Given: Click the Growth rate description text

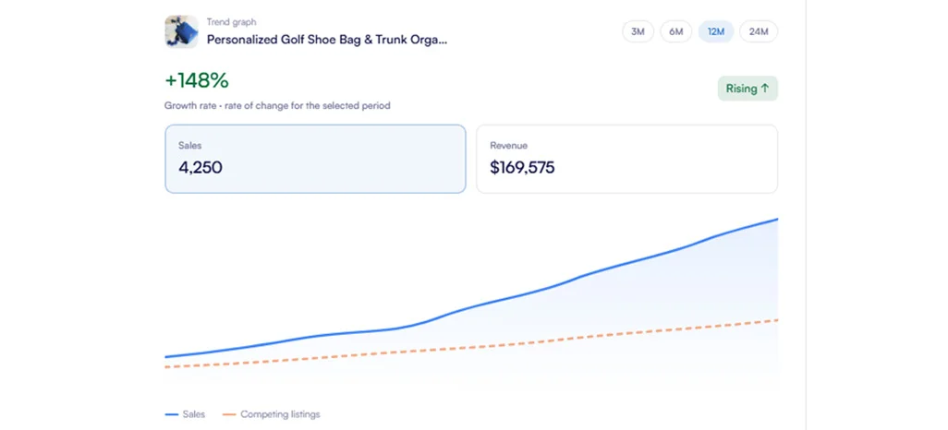Looking at the screenshot, I should click(277, 106).
